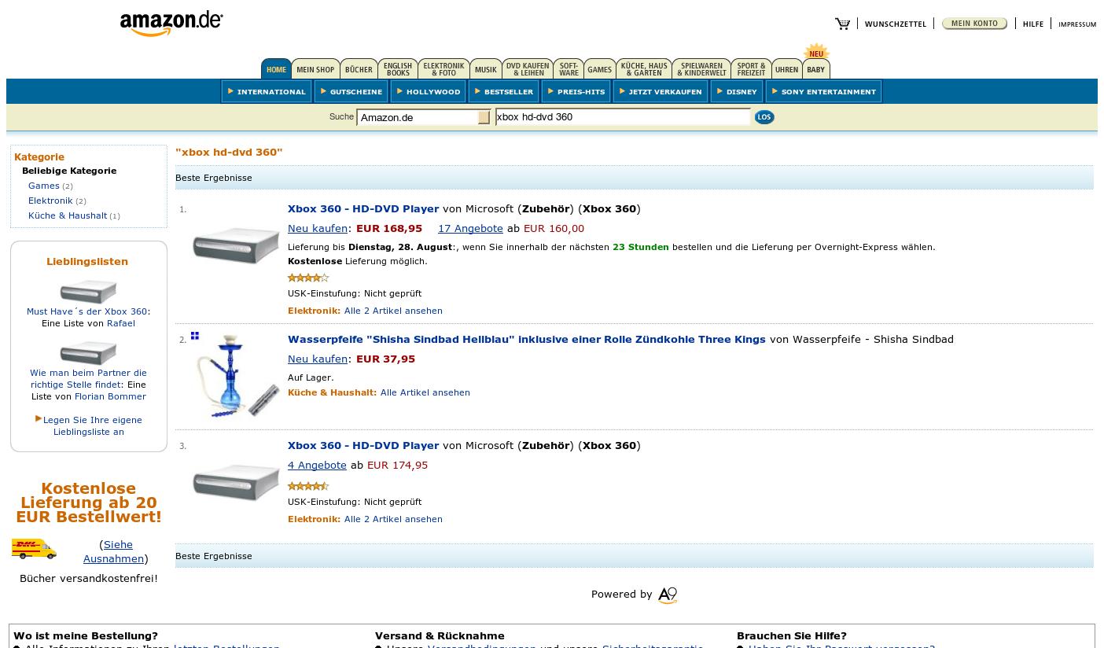Click first result HD-DVD player thumbnail
Viewport: 1104px width, 648px height.
[236, 245]
